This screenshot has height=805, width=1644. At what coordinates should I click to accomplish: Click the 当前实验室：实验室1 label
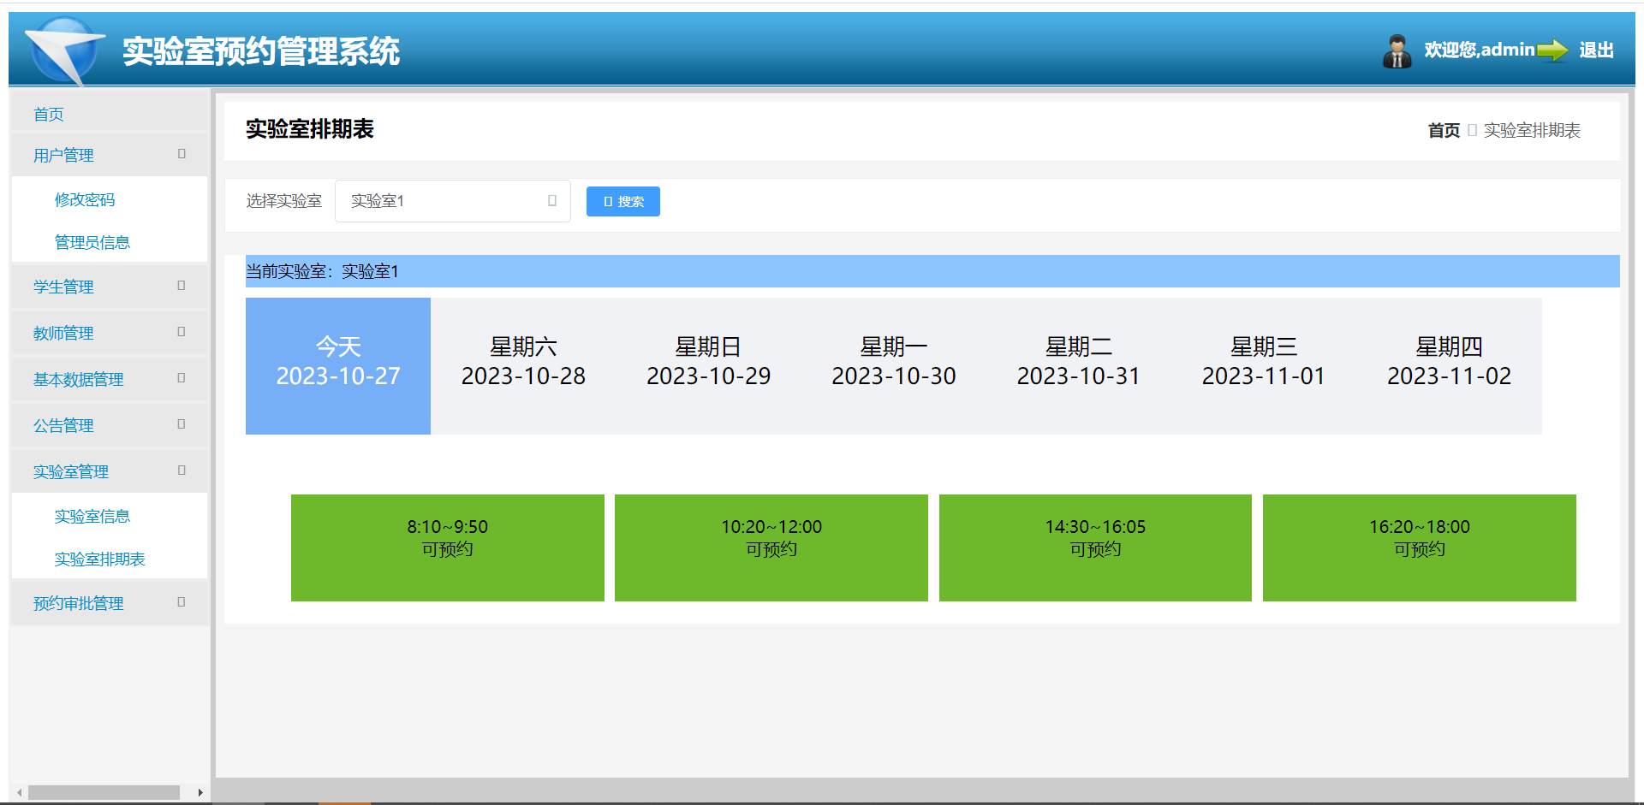(x=322, y=271)
